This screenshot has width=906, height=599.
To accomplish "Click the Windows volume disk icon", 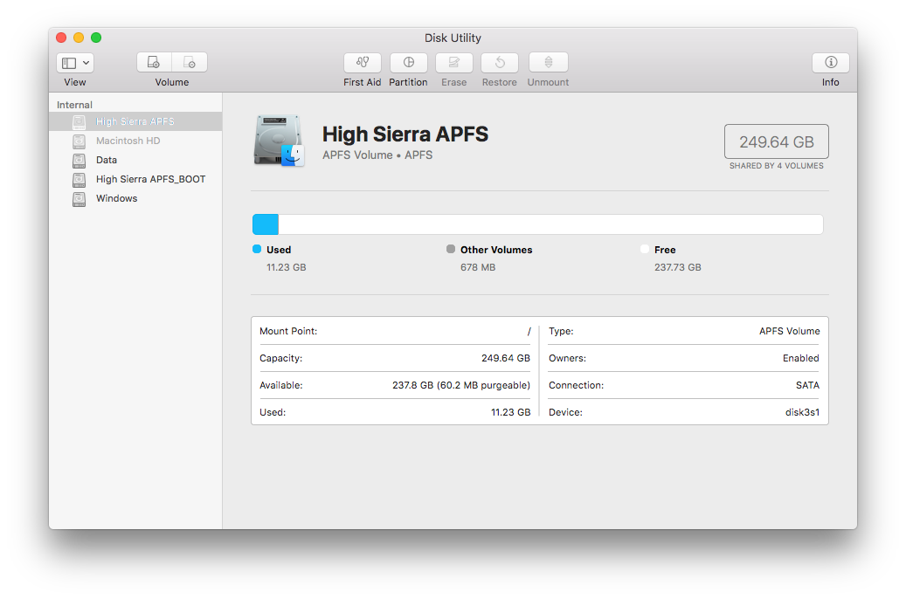I will (x=80, y=199).
